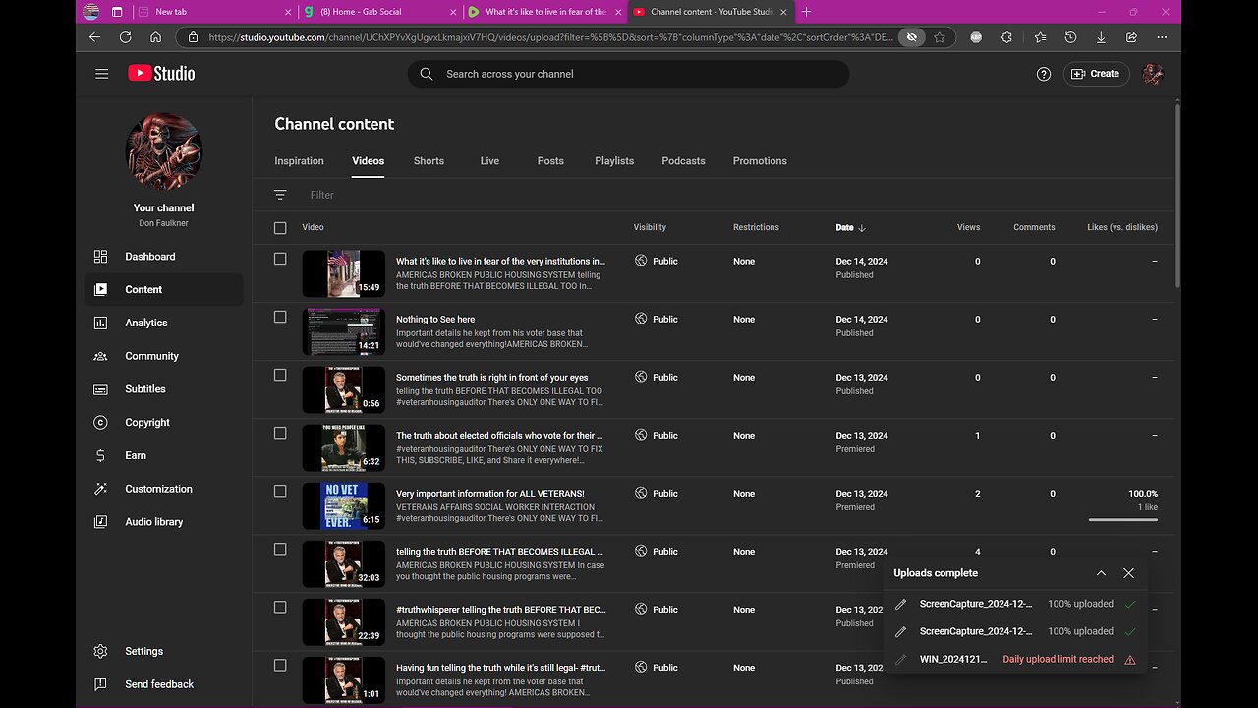
Task: Open visibility for 'Very important information' video
Action: (657, 494)
